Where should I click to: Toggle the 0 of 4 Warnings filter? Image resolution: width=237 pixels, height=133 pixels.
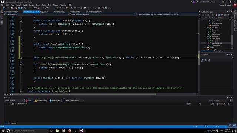click(41, 100)
